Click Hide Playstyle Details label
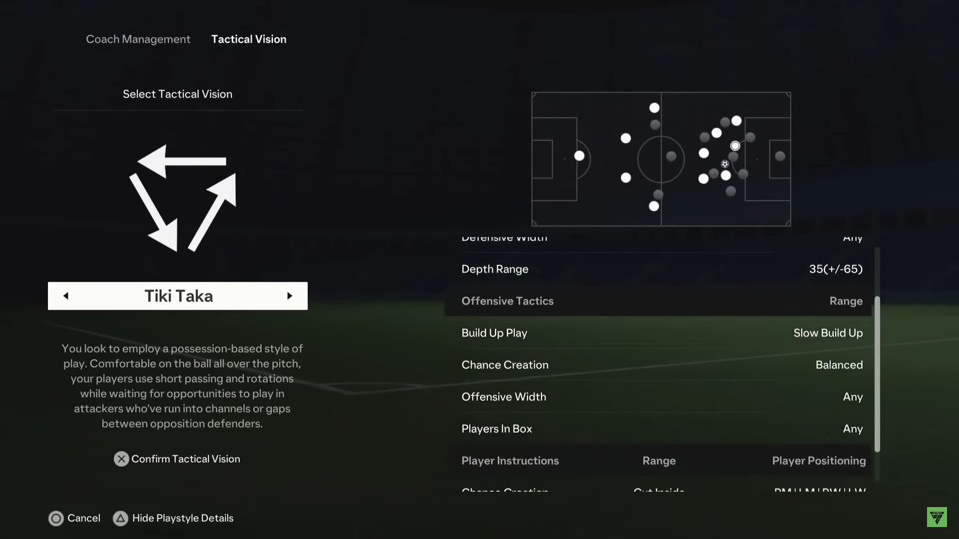The height and width of the screenshot is (539, 959). pos(182,518)
